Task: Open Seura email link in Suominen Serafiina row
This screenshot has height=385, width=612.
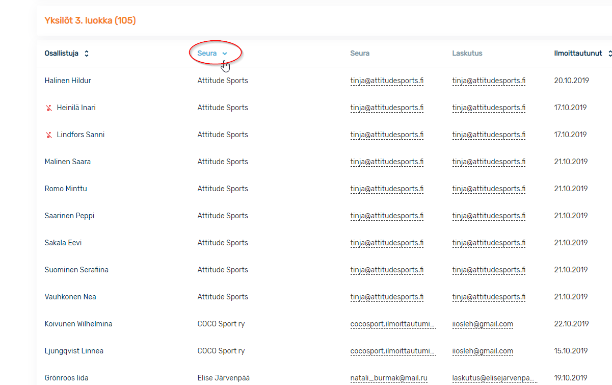Action: tap(387, 270)
